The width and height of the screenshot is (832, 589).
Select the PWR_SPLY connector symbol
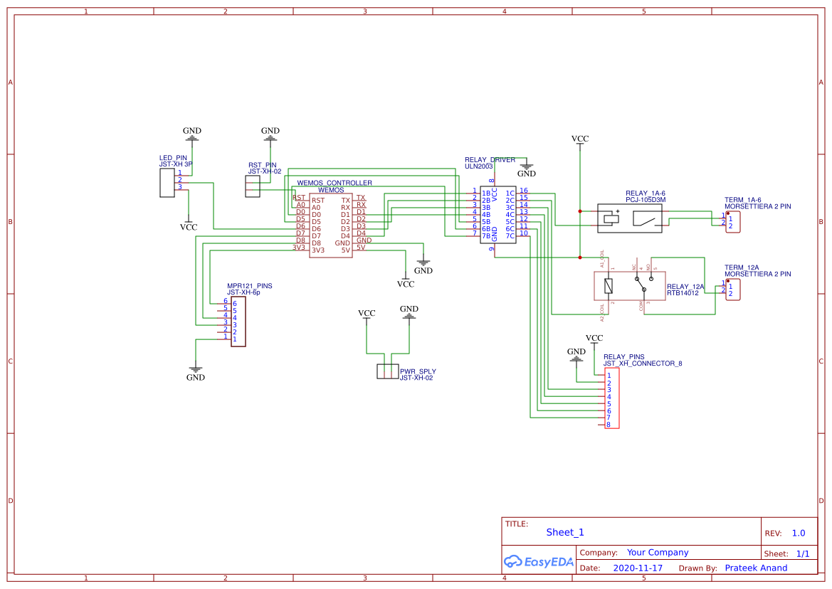pos(389,370)
